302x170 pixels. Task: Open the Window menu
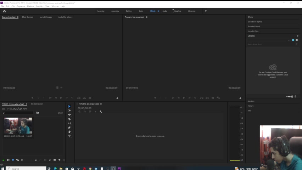pyautogui.click(x=55, y=6)
